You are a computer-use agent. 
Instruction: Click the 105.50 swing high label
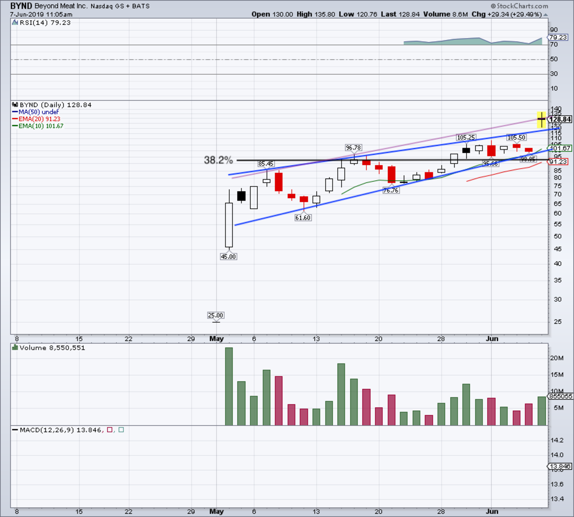pyautogui.click(x=516, y=137)
